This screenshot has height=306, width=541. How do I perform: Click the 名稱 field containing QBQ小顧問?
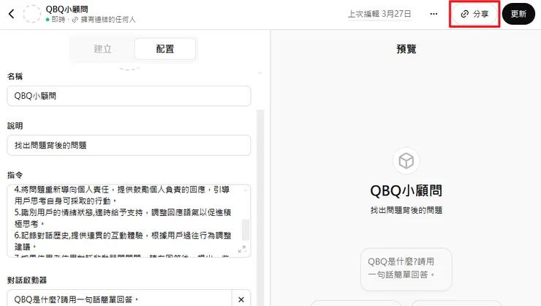point(129,96)
